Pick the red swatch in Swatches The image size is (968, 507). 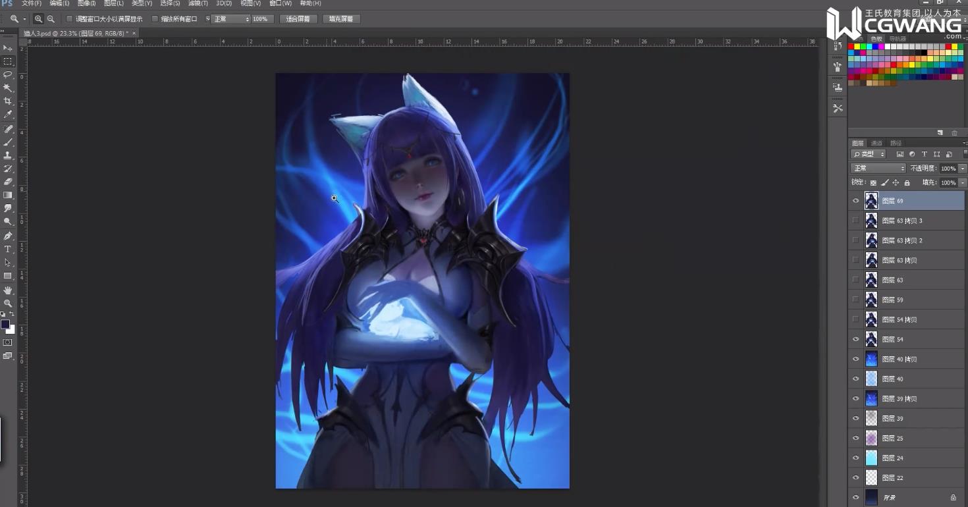pos(851,47)
